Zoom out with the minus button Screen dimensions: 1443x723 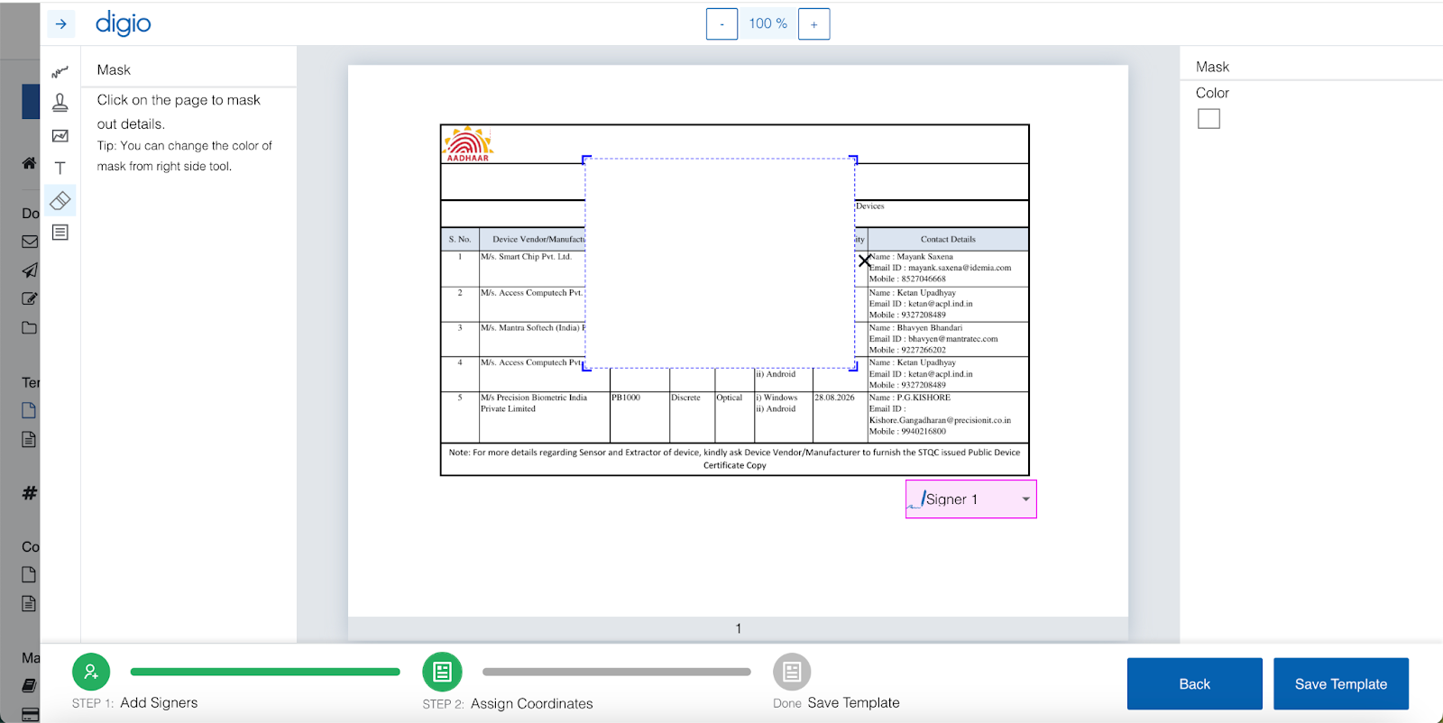tap(721, 24)
